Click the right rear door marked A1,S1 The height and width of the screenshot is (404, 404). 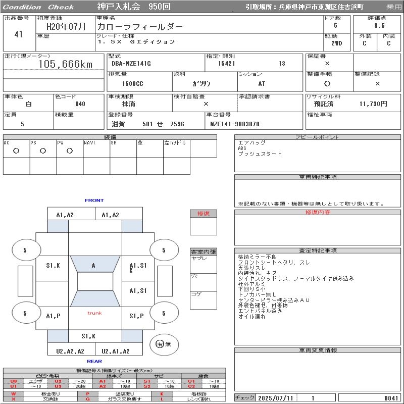click(x=138, y=294)
